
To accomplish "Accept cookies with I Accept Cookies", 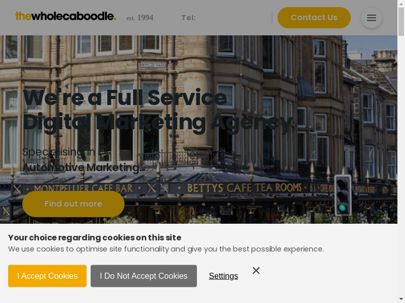I will click(47, 276).
